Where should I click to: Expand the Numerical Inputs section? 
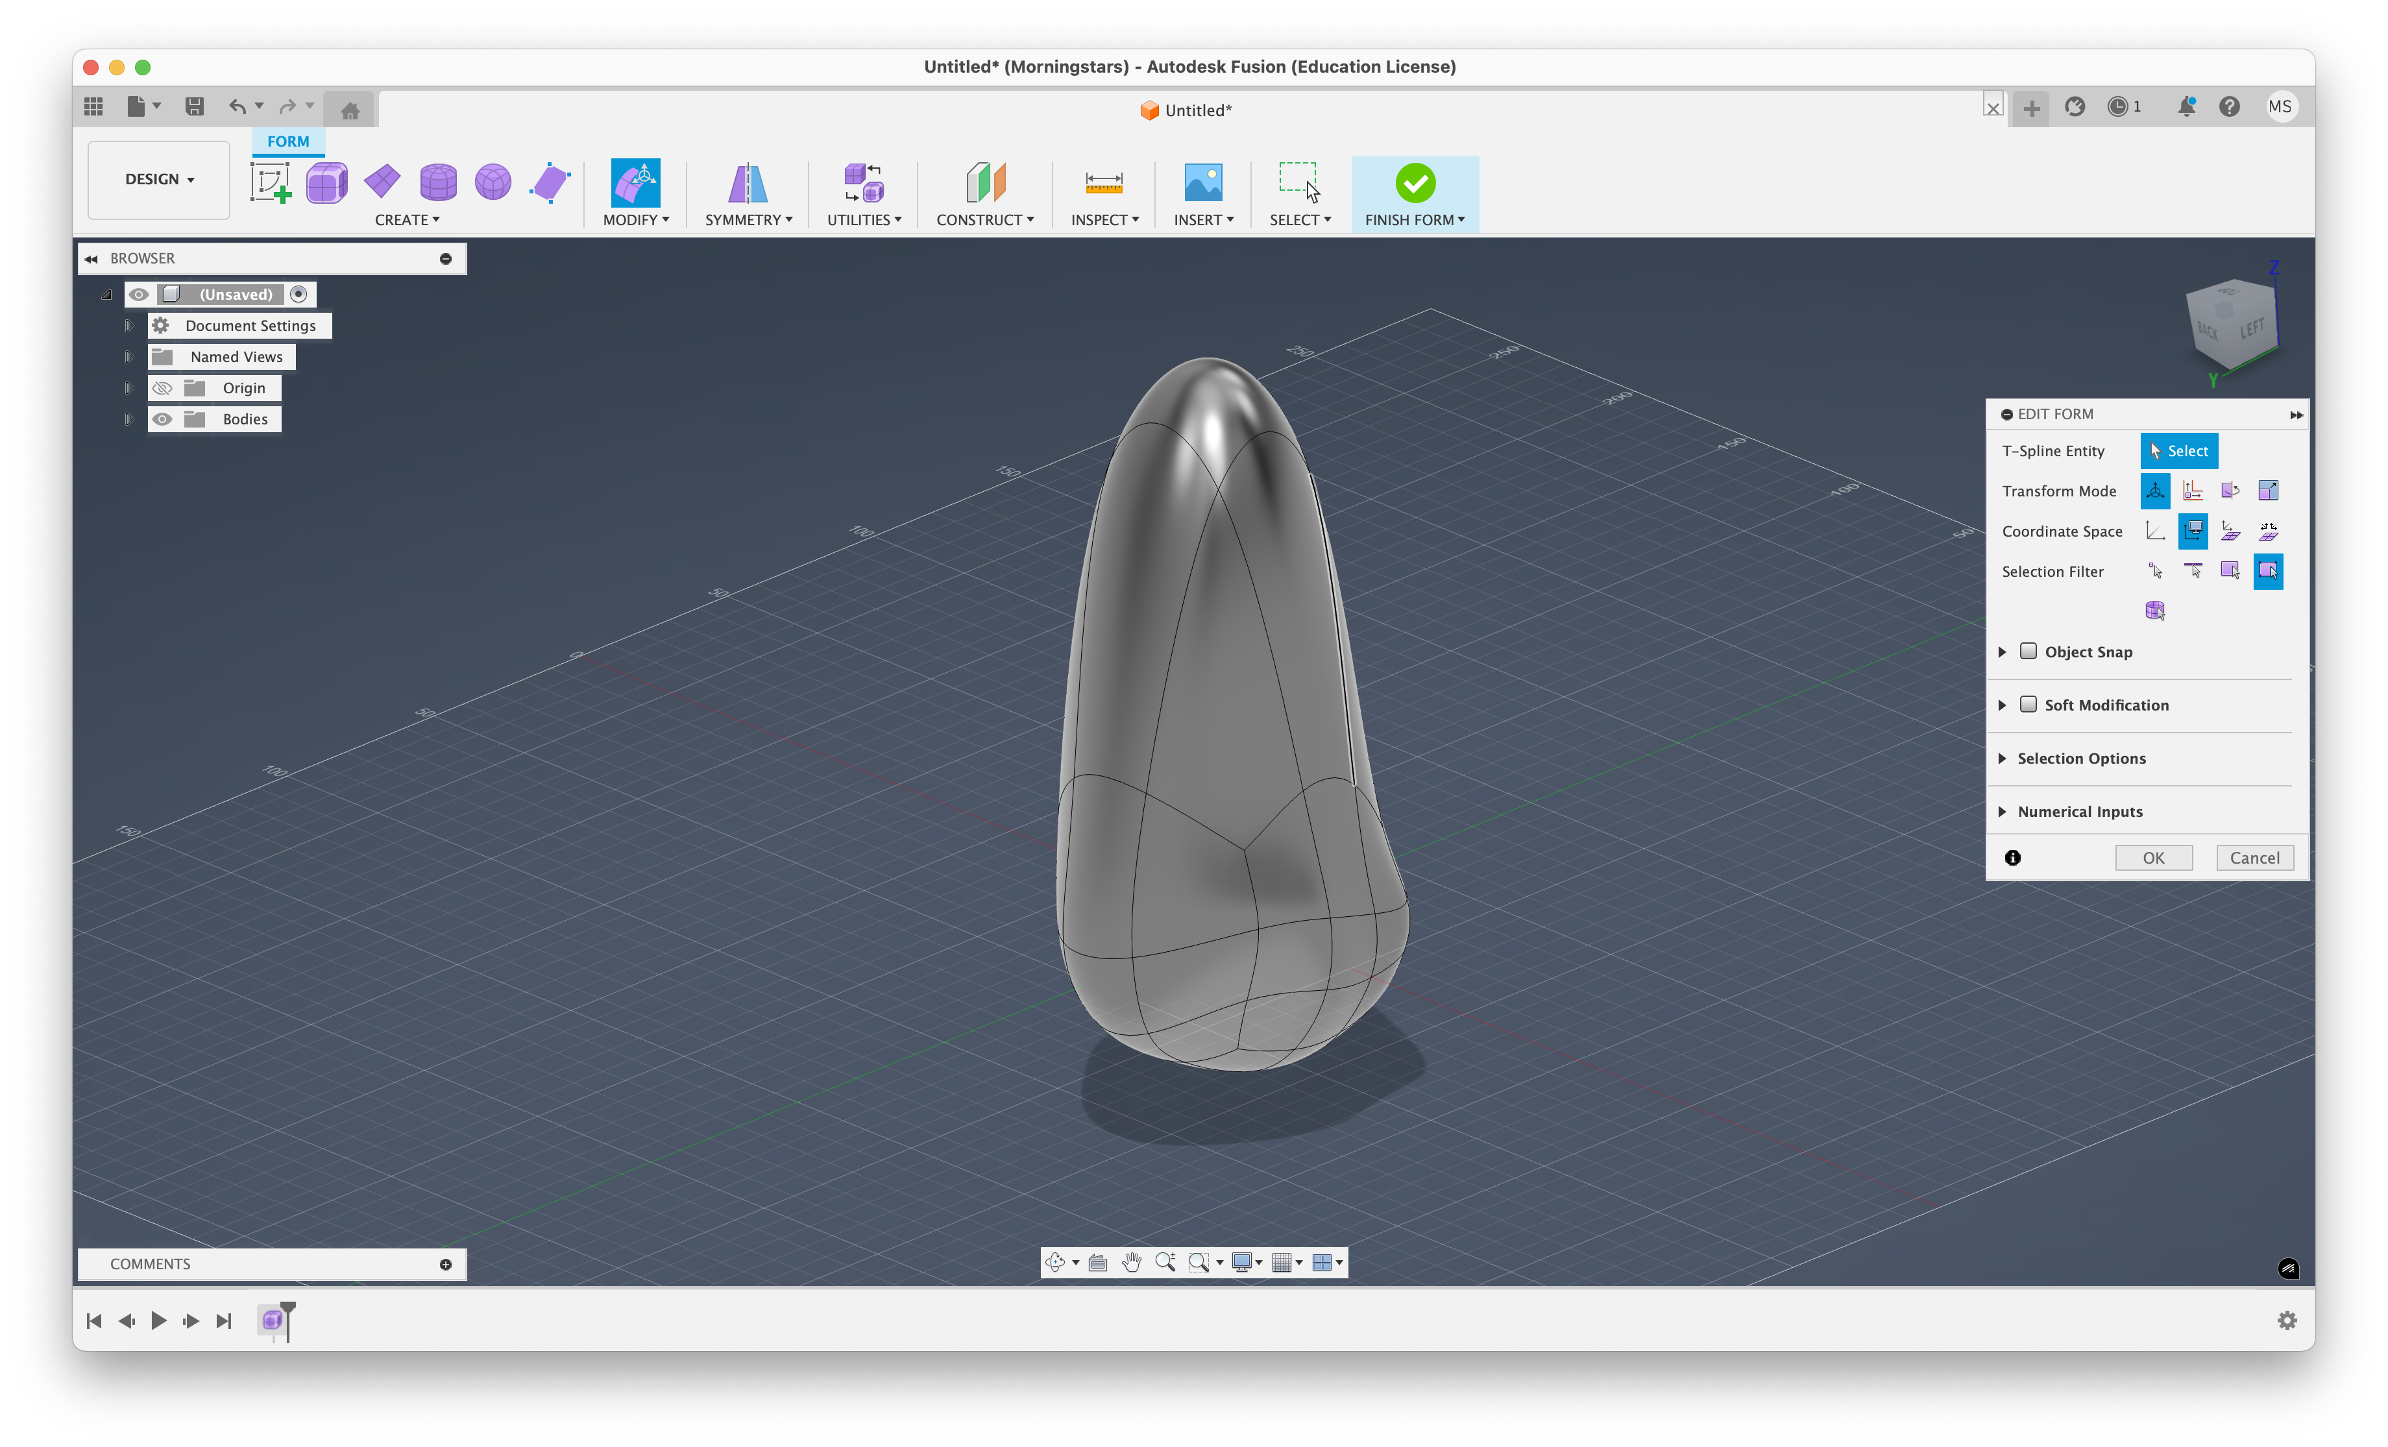(x=2001, y=812)
